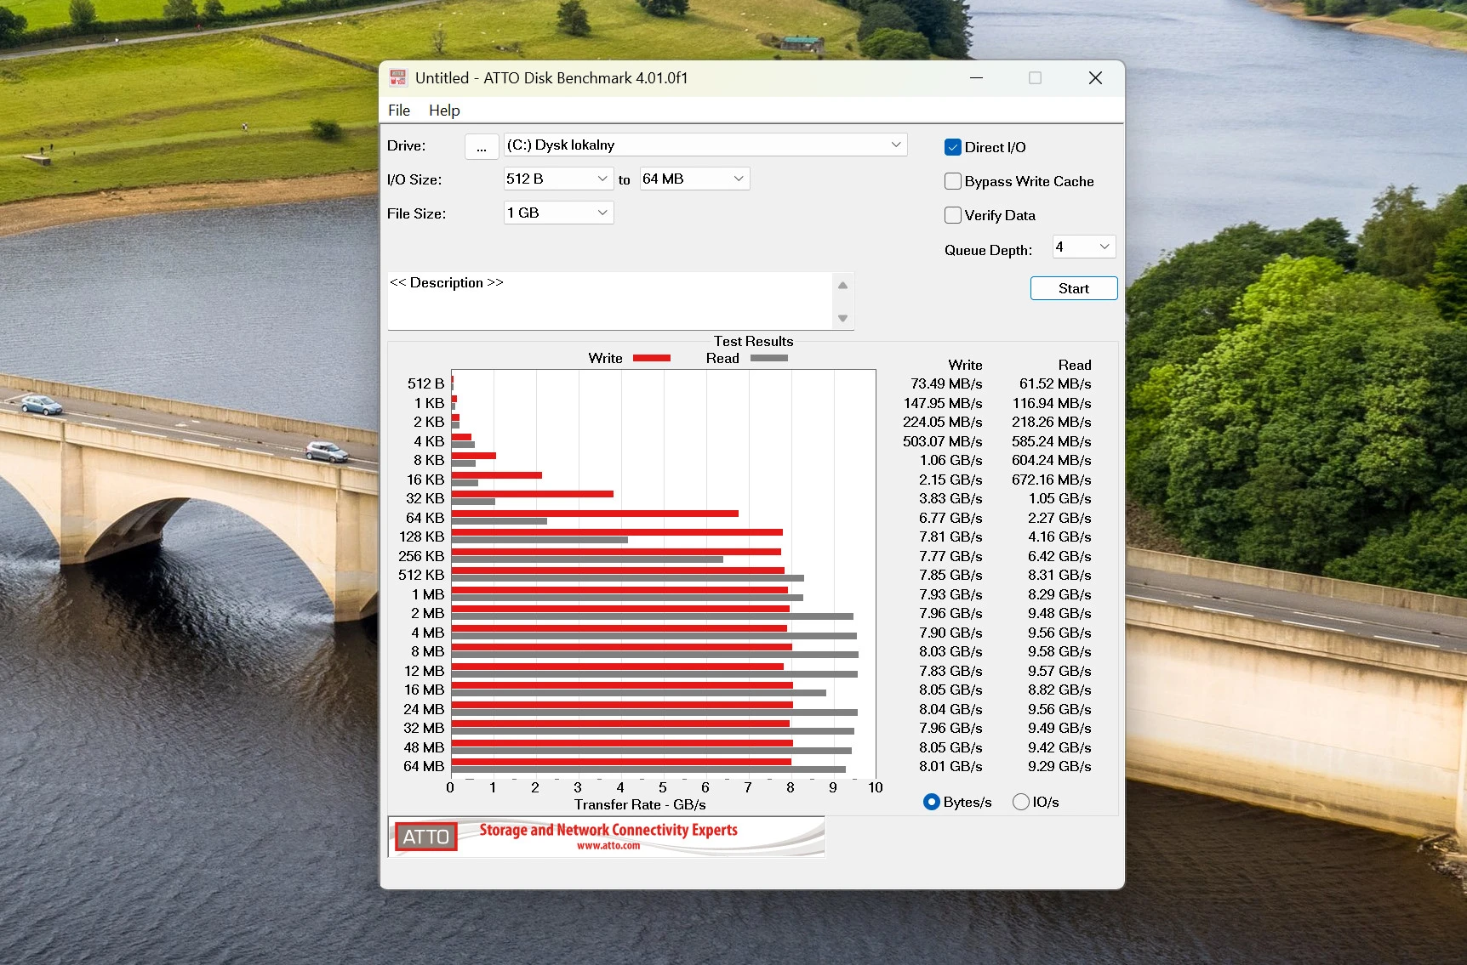Expand the File Size dropdown
The image size is (1467, 965).
(602, 213)
